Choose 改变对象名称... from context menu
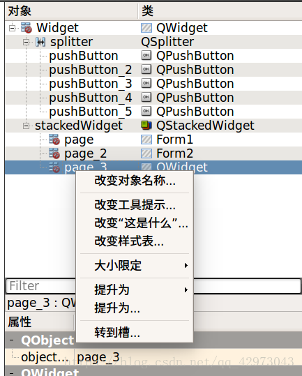 135,181
